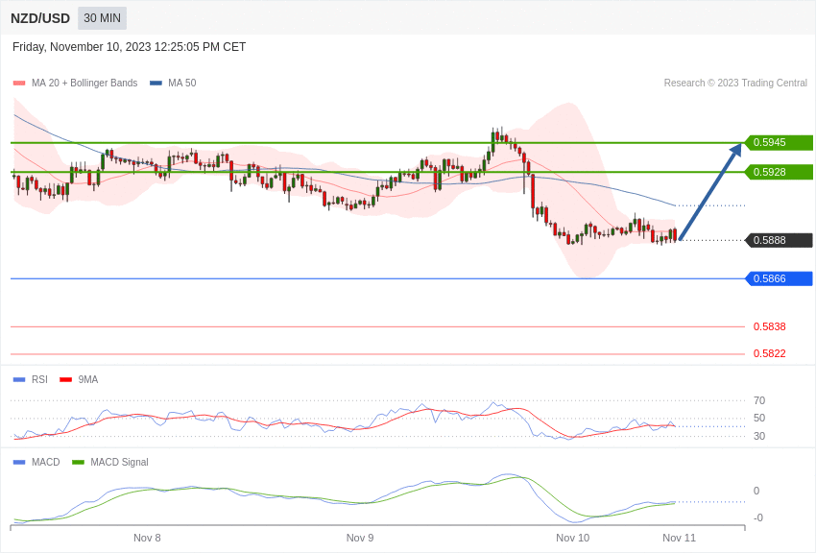Select the blue 0.5866 pivot price tag
This screenshot has width=816, height=553.
pos(779,278)
